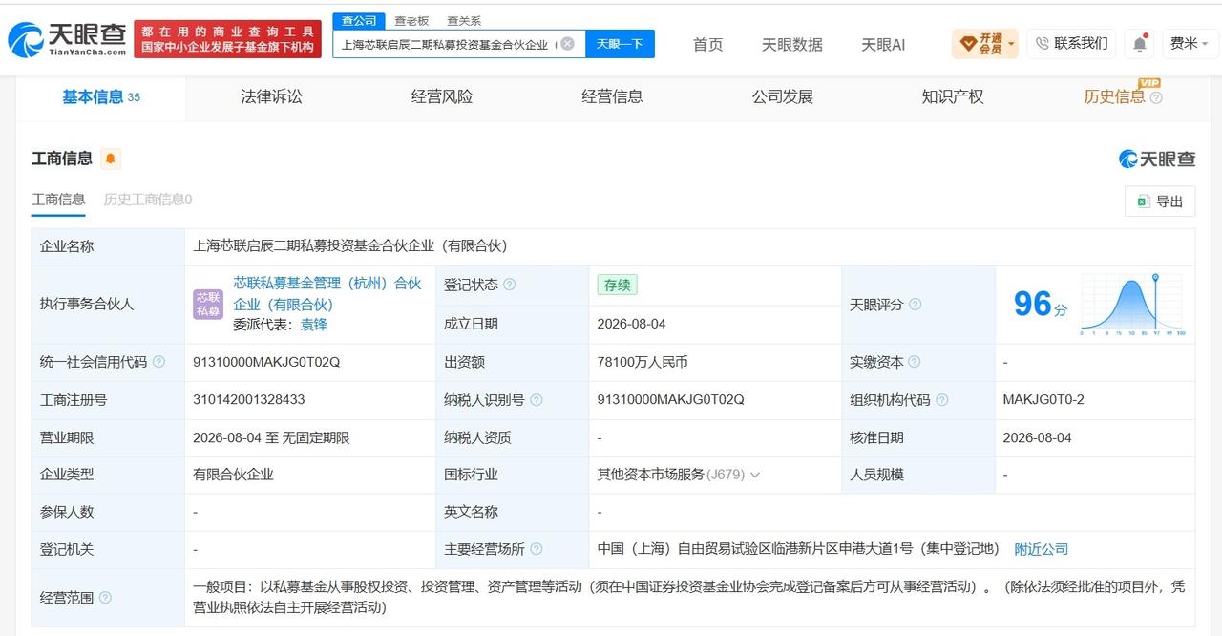
Task: Open 天眼AI in top navigation
Action: 883,44
